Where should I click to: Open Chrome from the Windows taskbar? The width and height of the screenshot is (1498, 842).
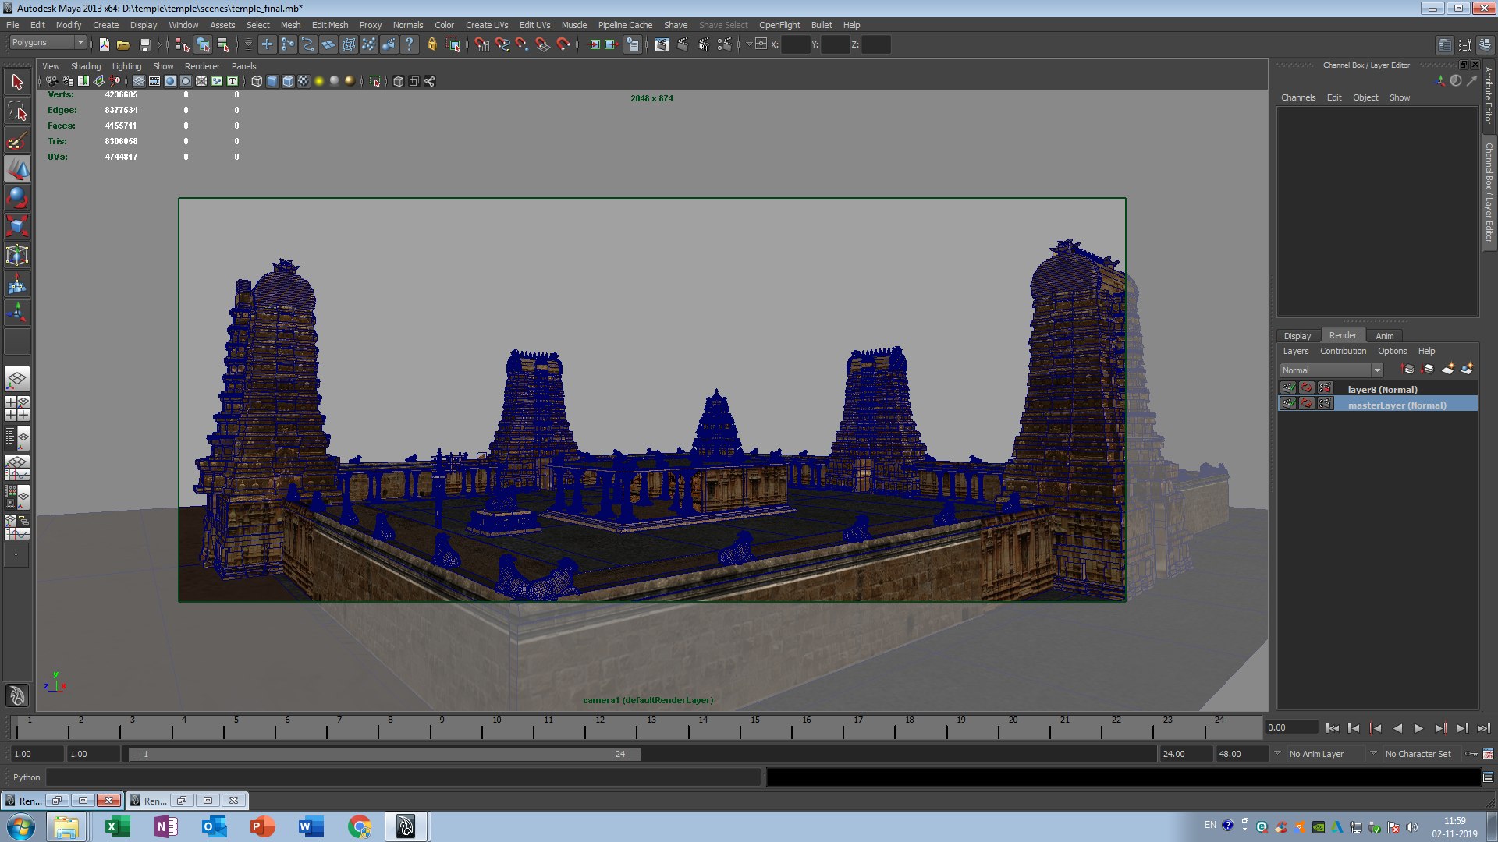tap(359, 826)
